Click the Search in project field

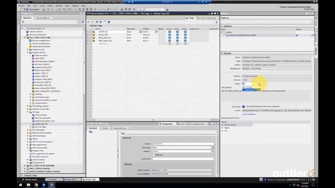(155, 9)
